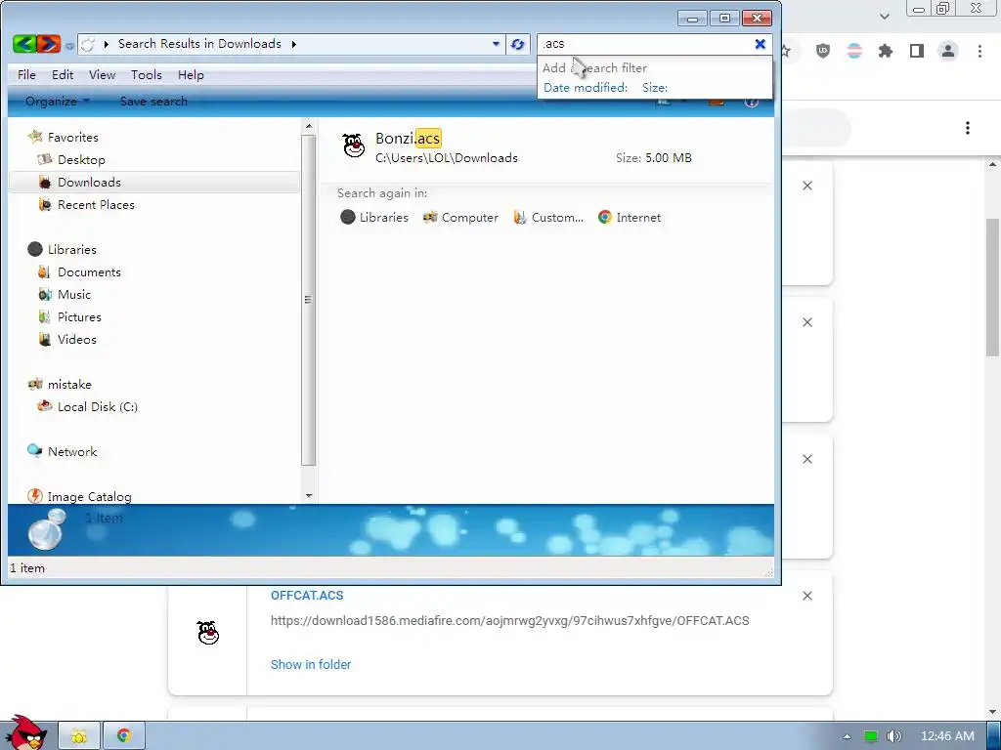Click the address bar arrow after Downloads
1001x750 pixels.
293,44
